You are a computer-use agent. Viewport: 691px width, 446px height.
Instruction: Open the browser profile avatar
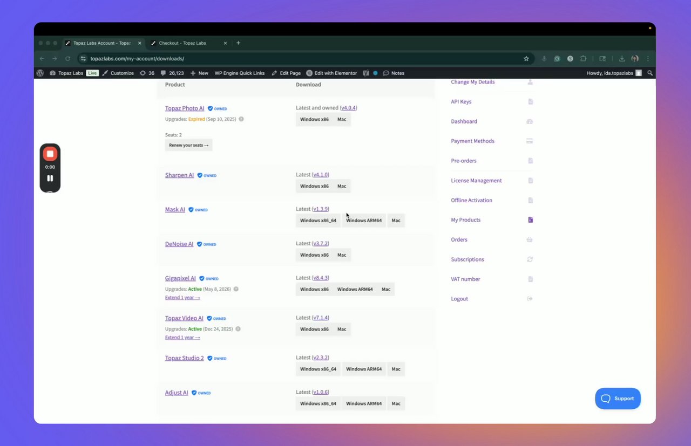tap(635, 58)
